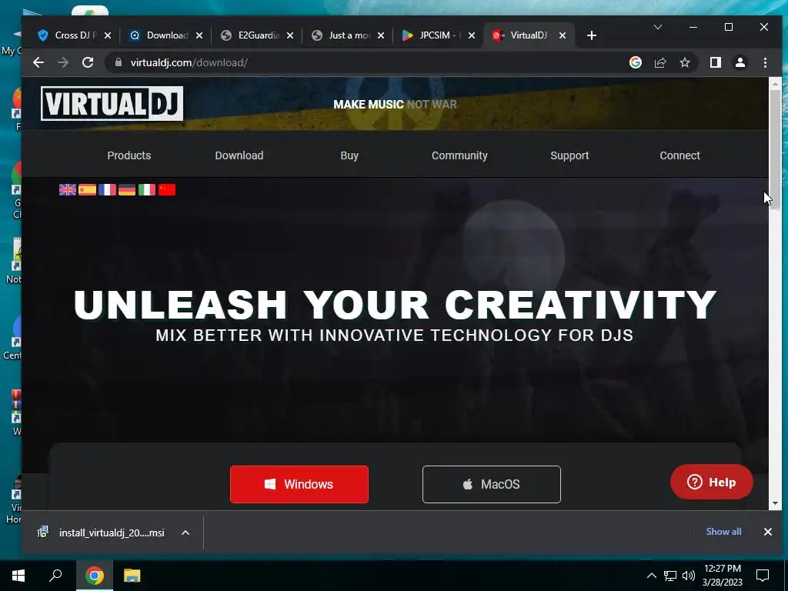Click the page scrollbar up arrow

(775, 83)
